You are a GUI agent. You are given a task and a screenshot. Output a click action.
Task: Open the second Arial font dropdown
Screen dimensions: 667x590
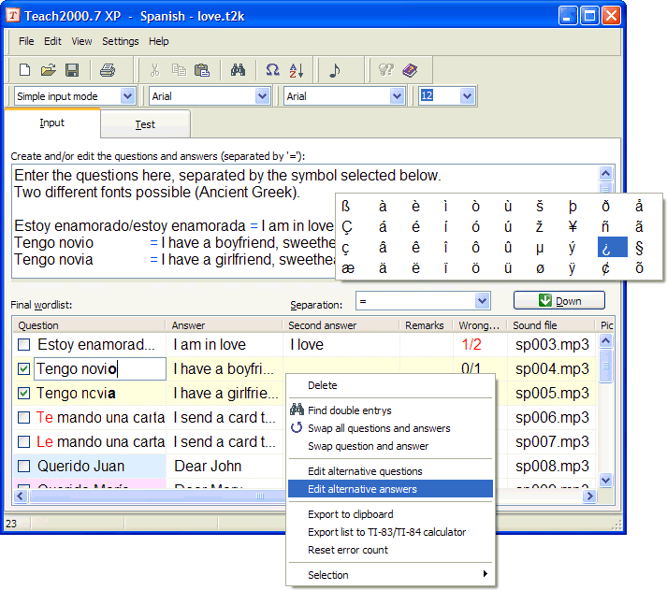tap(397, 96)
